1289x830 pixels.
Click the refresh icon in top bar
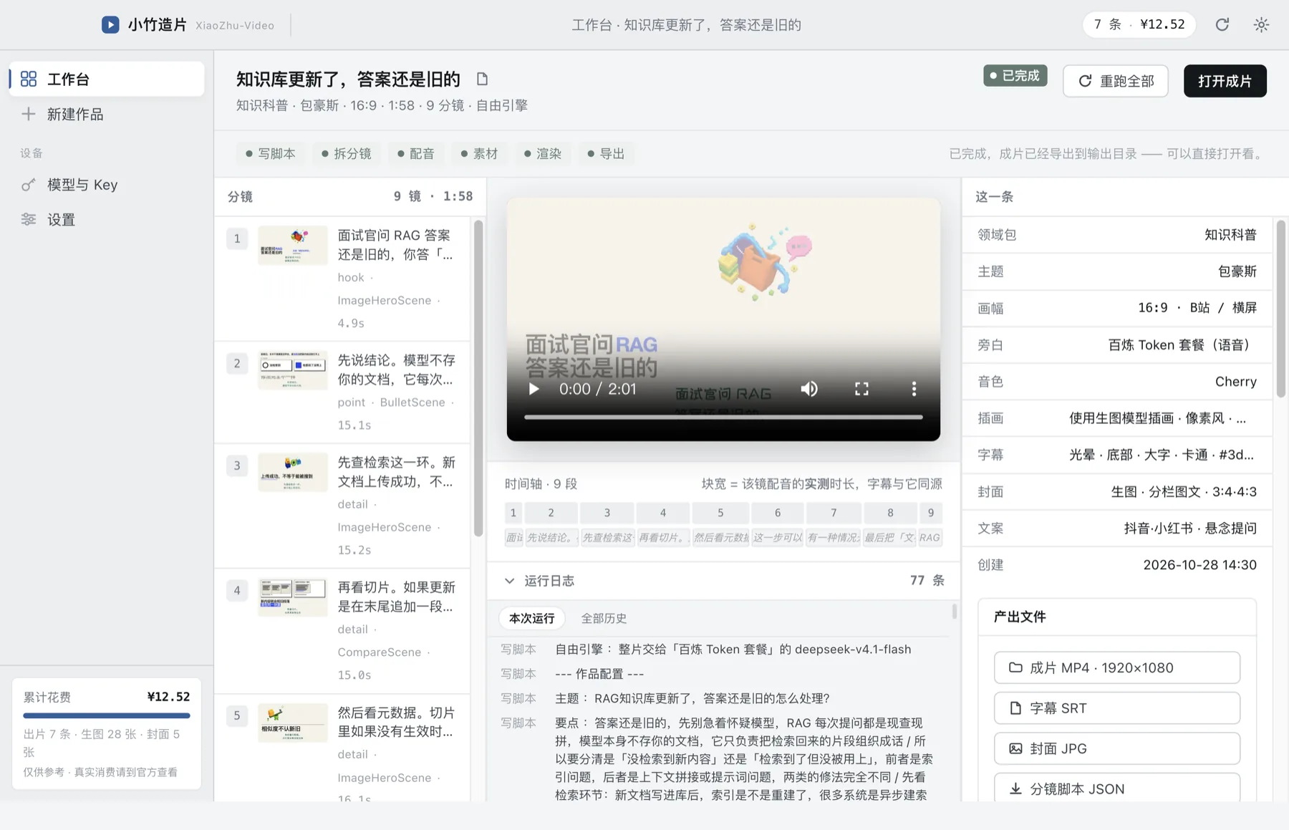(1222, 24)
